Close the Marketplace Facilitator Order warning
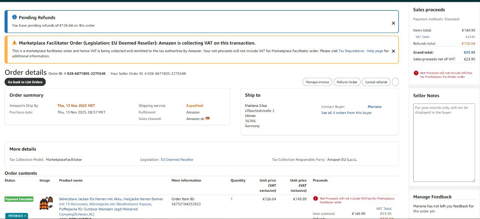 [393, 51]
